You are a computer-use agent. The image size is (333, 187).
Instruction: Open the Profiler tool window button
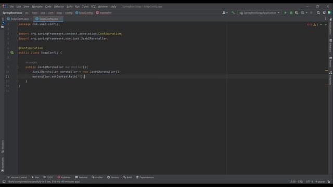point(97,177)
